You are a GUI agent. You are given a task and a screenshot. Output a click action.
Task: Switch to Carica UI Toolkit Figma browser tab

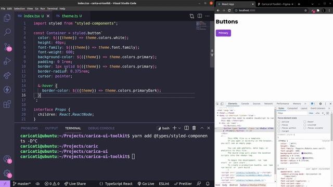coord(275,4)
